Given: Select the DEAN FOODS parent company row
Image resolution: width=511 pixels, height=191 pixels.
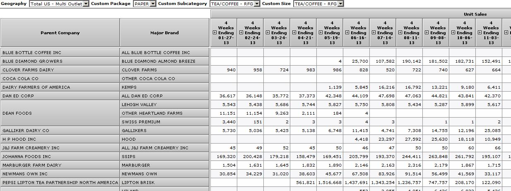Looking at the screenshot, I should [x=60, y=113].
